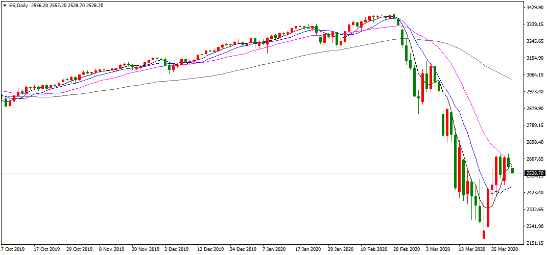Click the lowest red candle at the chart bottom
The image size is (547, 255).
tap(484, 235)
